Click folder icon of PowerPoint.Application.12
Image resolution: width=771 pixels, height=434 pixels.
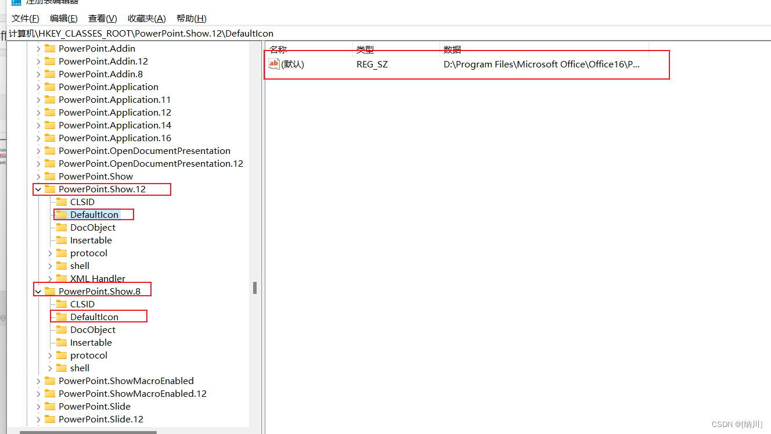tap(50, 113)
